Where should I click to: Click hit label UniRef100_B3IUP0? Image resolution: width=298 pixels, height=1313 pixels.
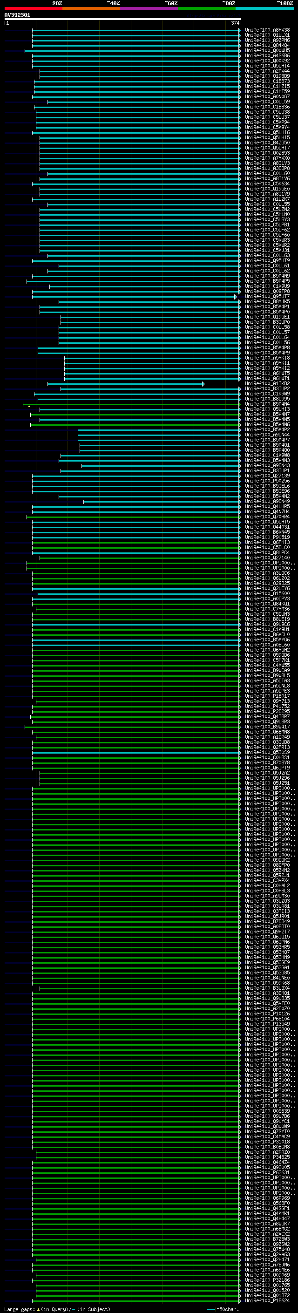[267, 322]
